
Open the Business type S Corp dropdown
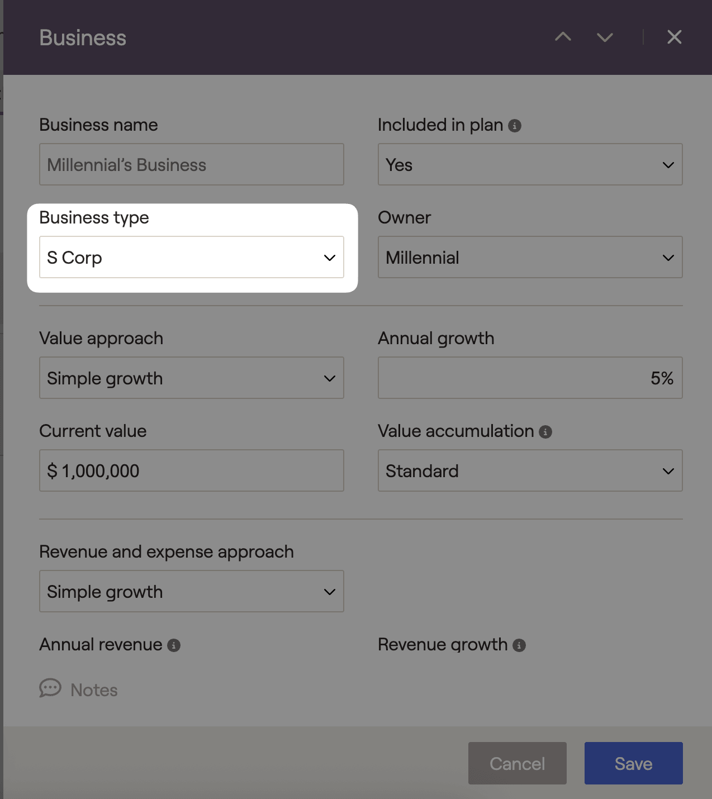click(x=191, y=258)
